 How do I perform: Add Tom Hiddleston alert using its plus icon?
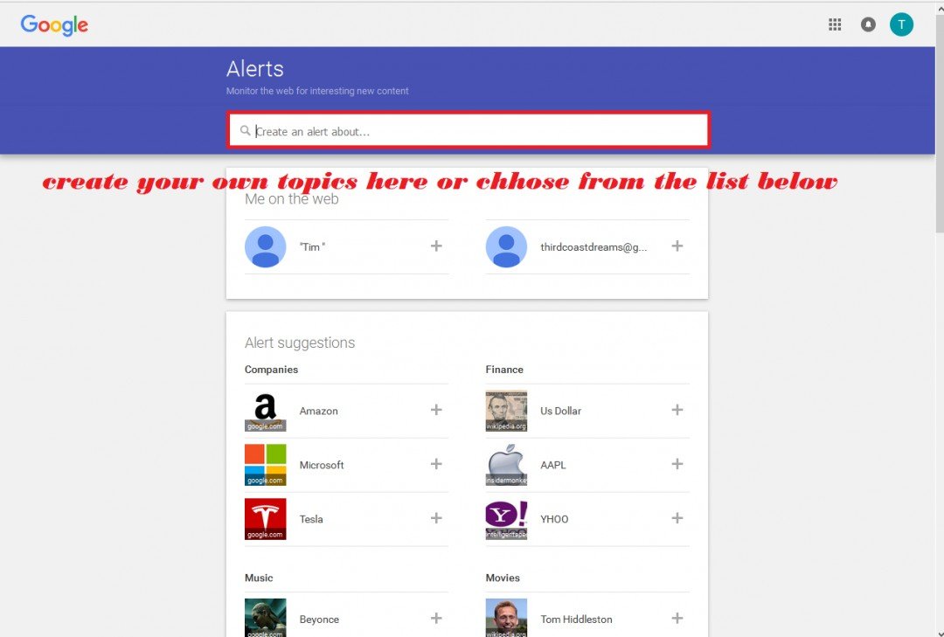pyautogui.click(x=677, y=619)
